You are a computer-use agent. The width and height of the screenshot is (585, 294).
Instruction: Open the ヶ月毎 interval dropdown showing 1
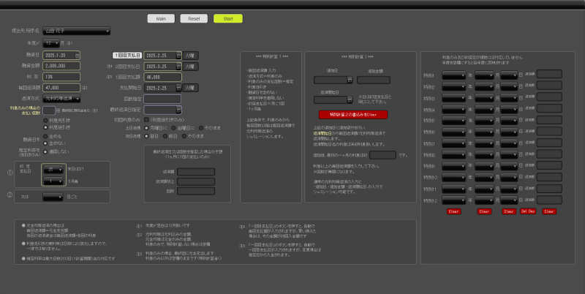pos(53,181)
